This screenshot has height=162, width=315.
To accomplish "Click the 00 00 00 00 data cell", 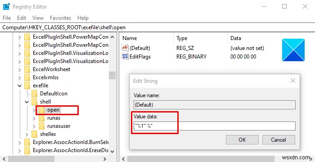I will pyautogui.click(x=243, y=57).
